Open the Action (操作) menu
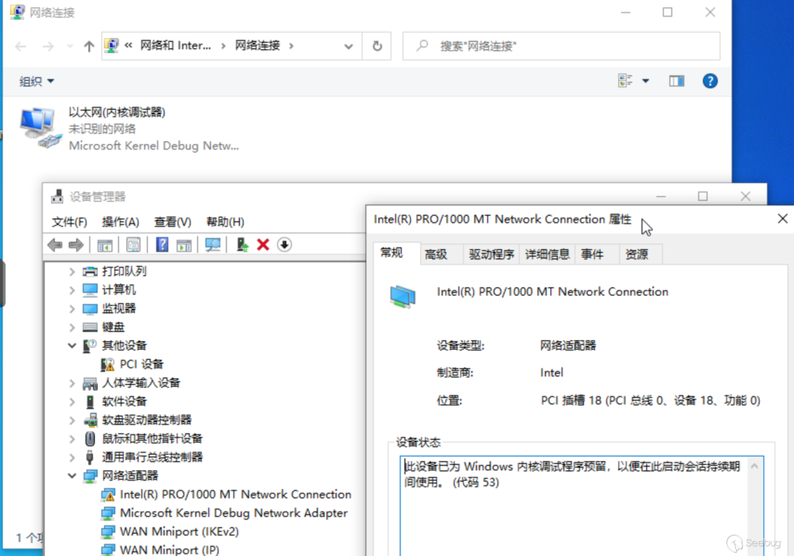794x556 pixels. pos(121,222)
